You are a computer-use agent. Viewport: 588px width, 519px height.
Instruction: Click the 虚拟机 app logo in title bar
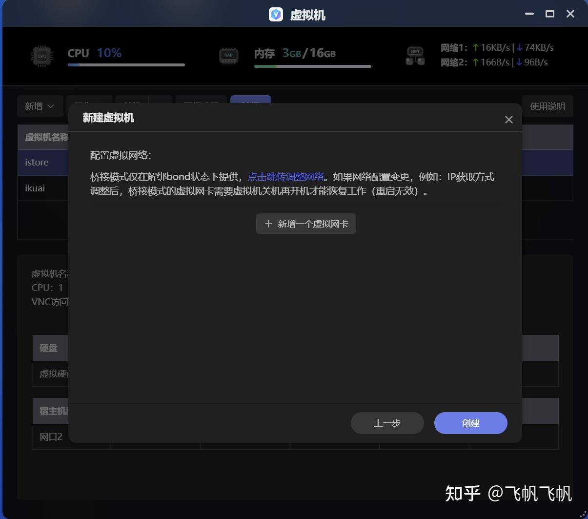(276, 14)
